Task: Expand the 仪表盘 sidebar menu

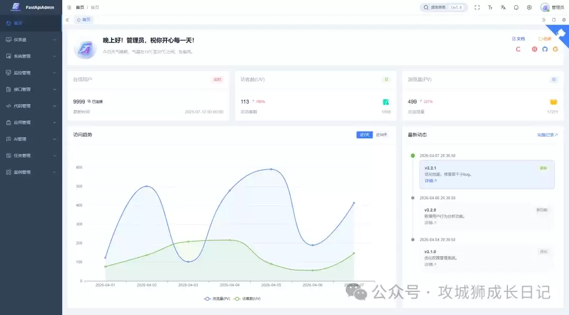Action: (x=31, y=39)
